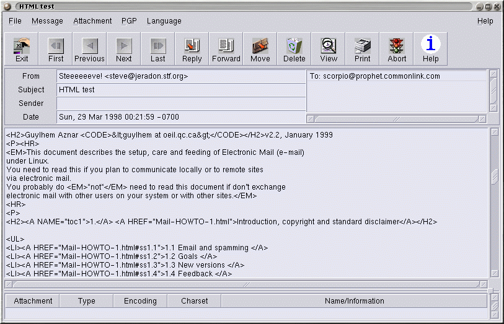Sort by Encoding column header

(140, 301)
